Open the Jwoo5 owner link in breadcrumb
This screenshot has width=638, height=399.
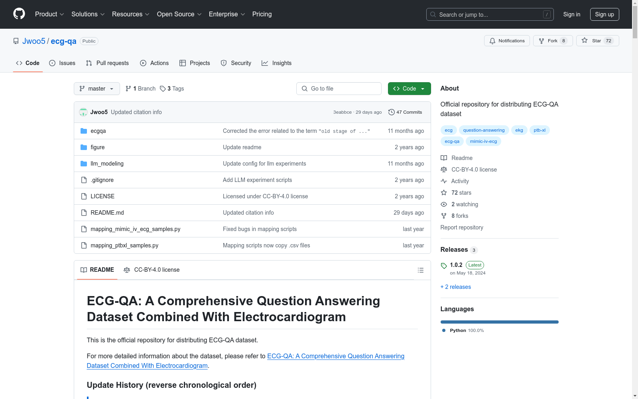34,41
